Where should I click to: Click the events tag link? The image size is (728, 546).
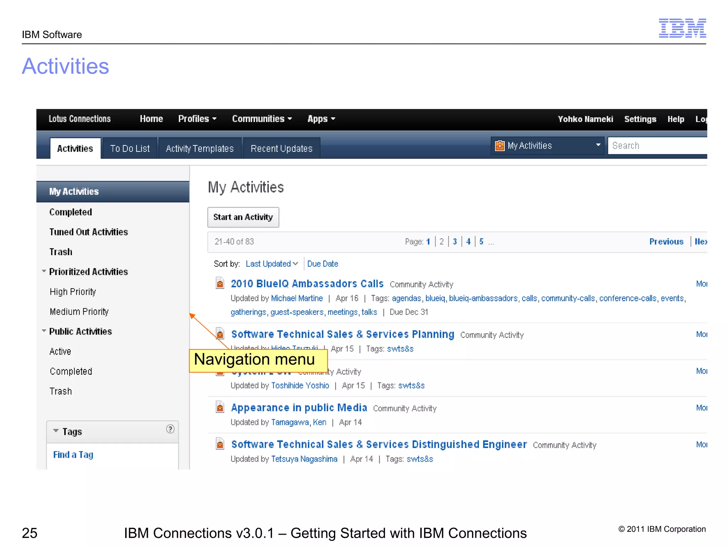pyautogui.click(x=672, y=298)
